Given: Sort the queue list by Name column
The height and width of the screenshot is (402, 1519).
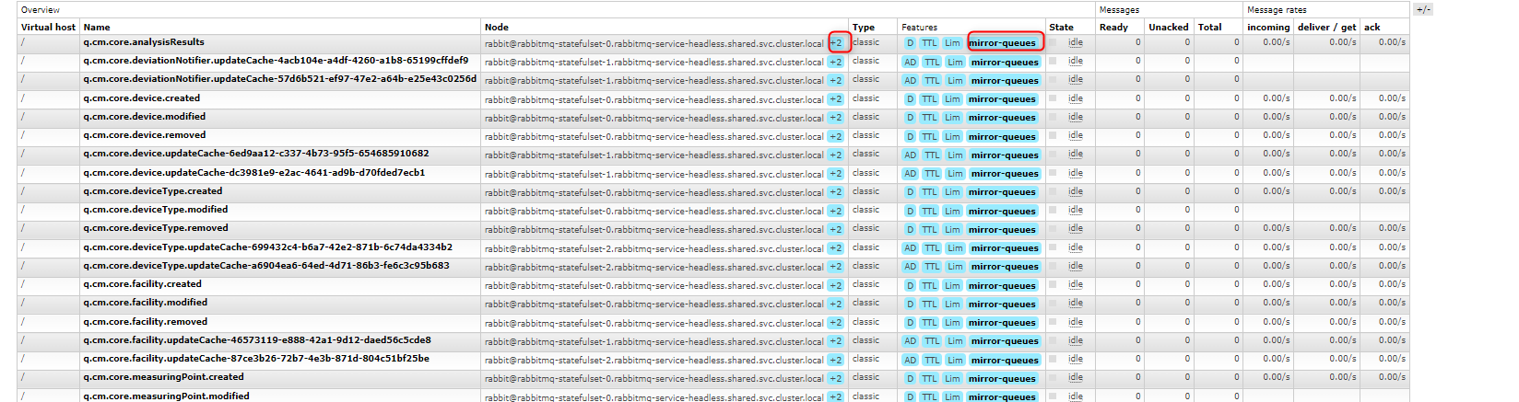Looking at the screenshot, I should point(97,28).
